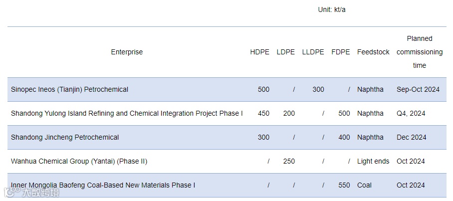The width and height of the screenshot is (453, 201).
Task: Click the Enterprise column header
Action: click(127, 52)
